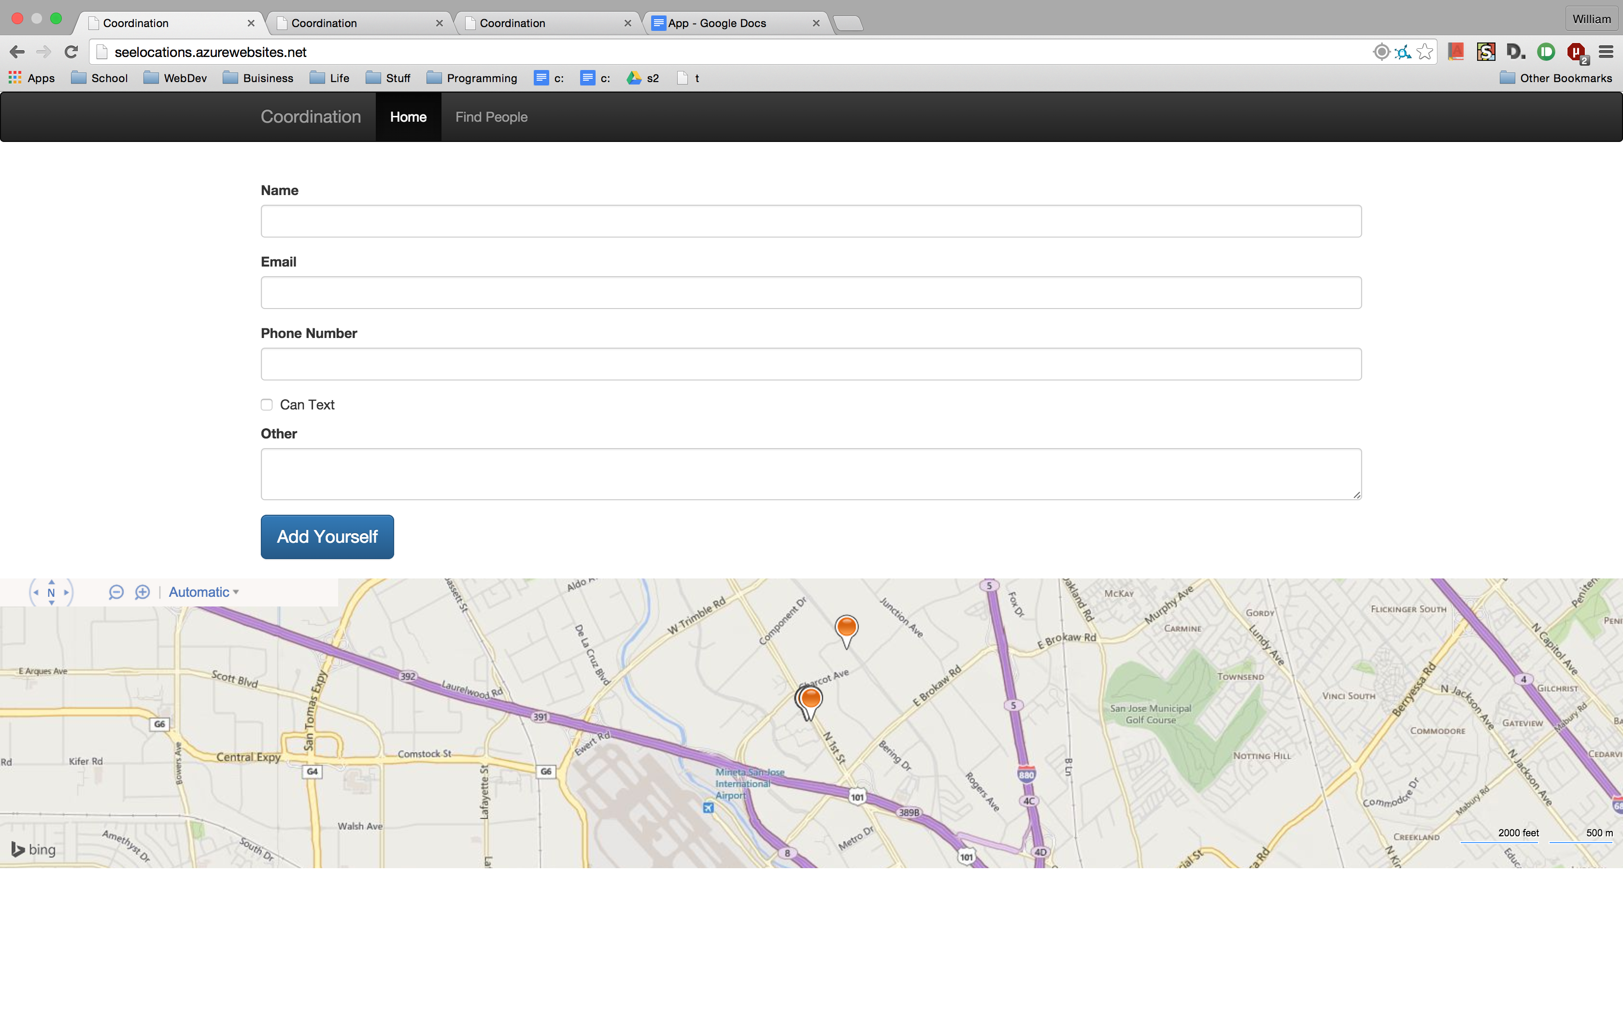Click the Coordination brand link

(x=311, y=117)
